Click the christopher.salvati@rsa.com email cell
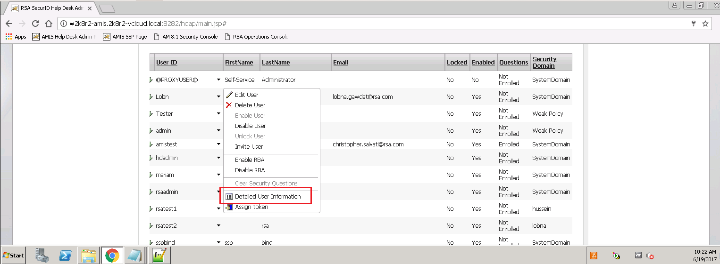 (x=368, y=144)
